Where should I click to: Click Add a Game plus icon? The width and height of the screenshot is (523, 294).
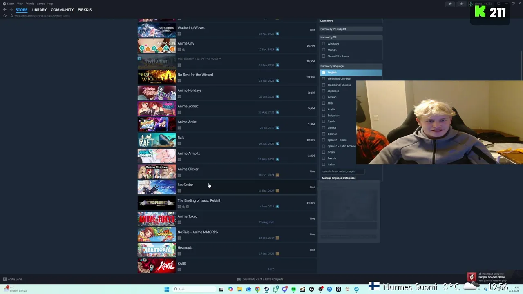coord(5,279)
